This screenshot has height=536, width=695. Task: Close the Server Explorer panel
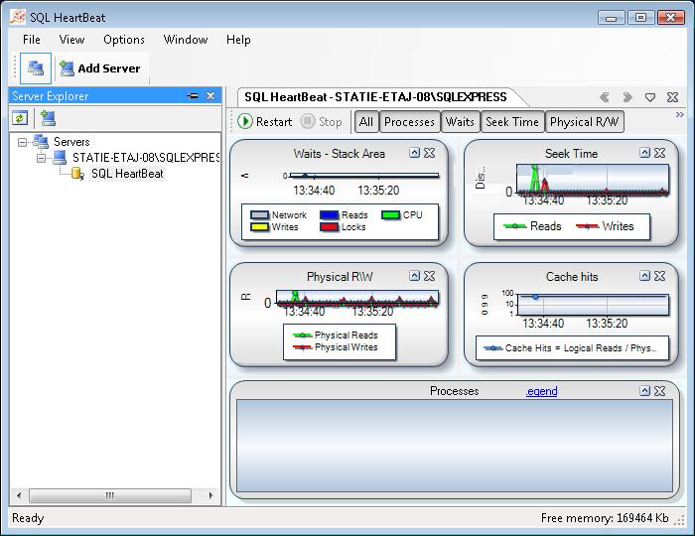[x=210, y=95]
